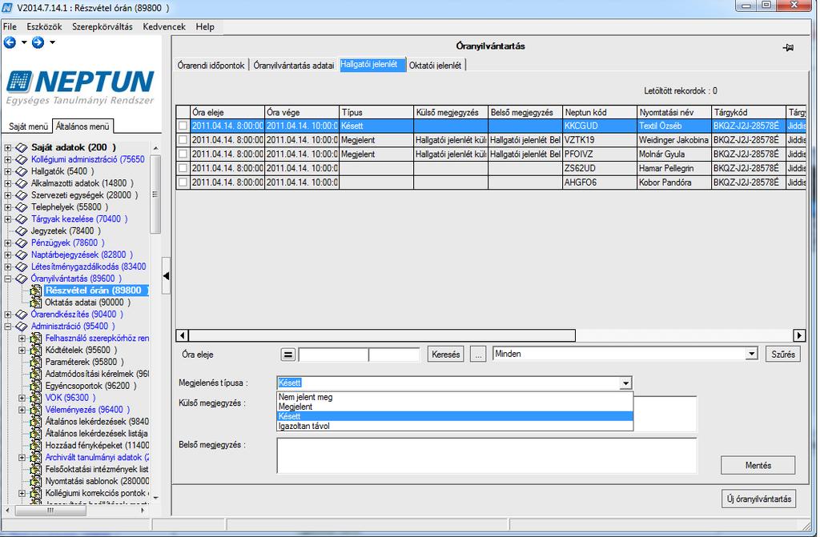Open the back arrow history dropdown
The image size is (820, 537).
(24, 42)
